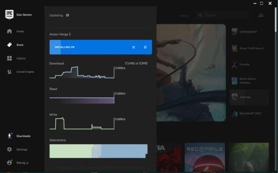The image size is (278, 173).
Task: Open the Library grid icon
Action: click(9, 58)
